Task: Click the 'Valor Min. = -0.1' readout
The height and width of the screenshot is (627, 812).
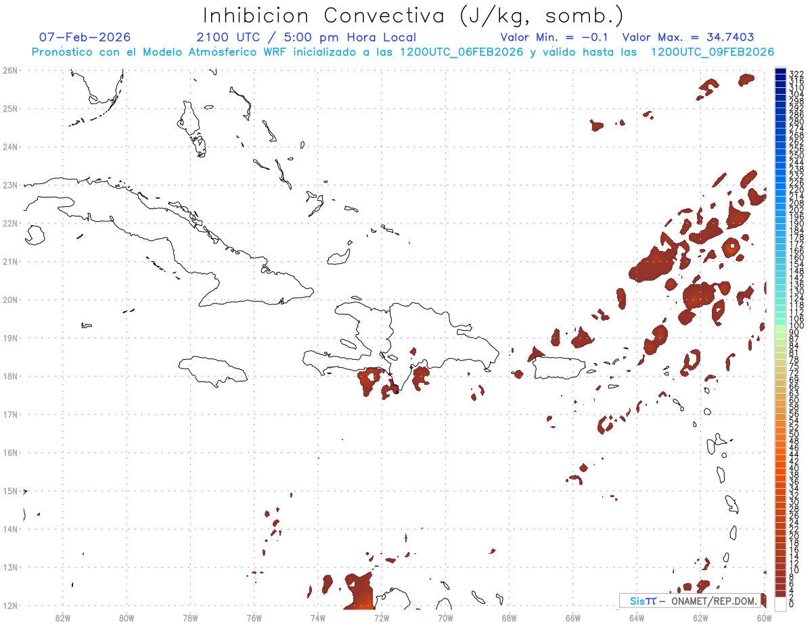Action: tap(555, 37)
